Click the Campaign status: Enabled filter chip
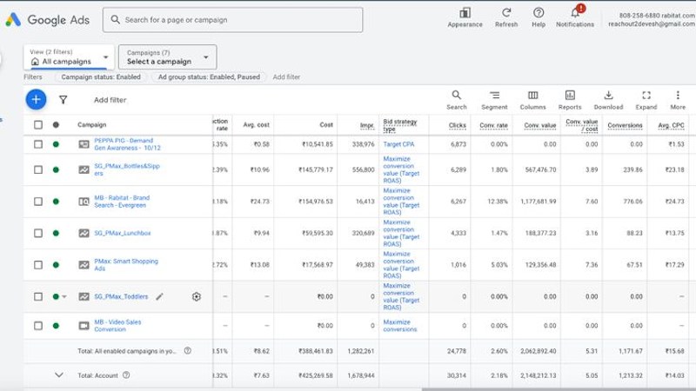Image resolution: width=696 pixels, height=391 pixels. pyautogui.click(x=101, y=76)
